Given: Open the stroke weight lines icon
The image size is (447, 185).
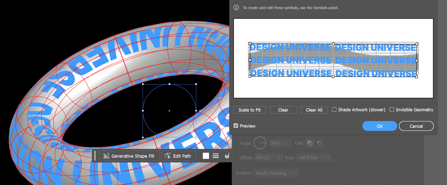Looking at the screenshot, I should tap(216, 156).
